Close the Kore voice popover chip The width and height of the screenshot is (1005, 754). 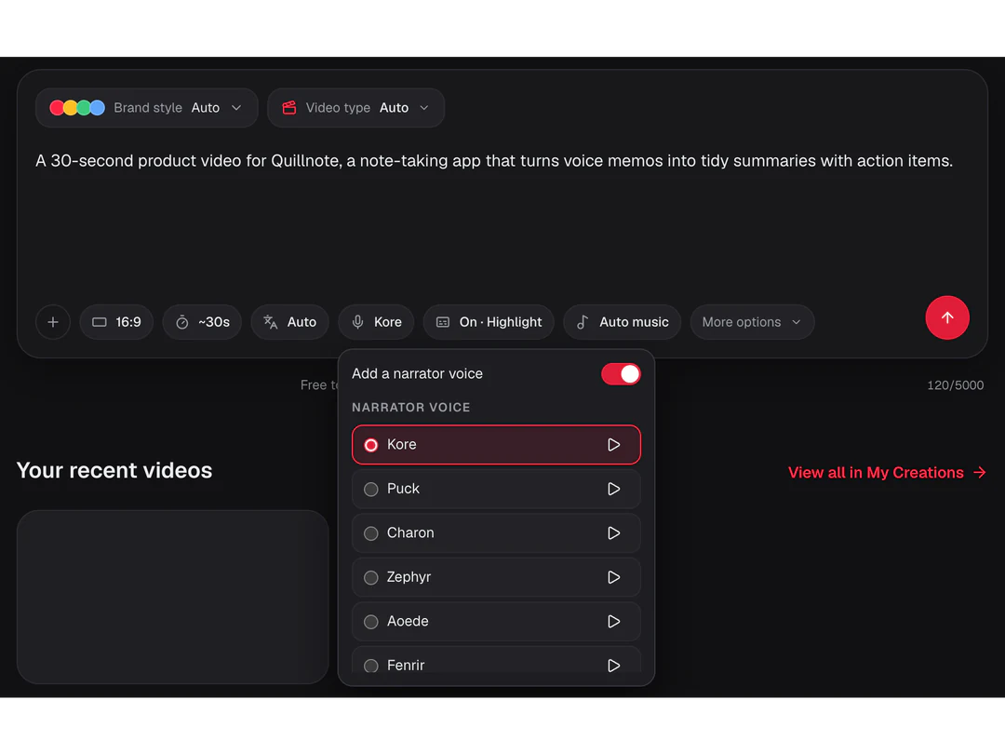(x=376, y=322)
